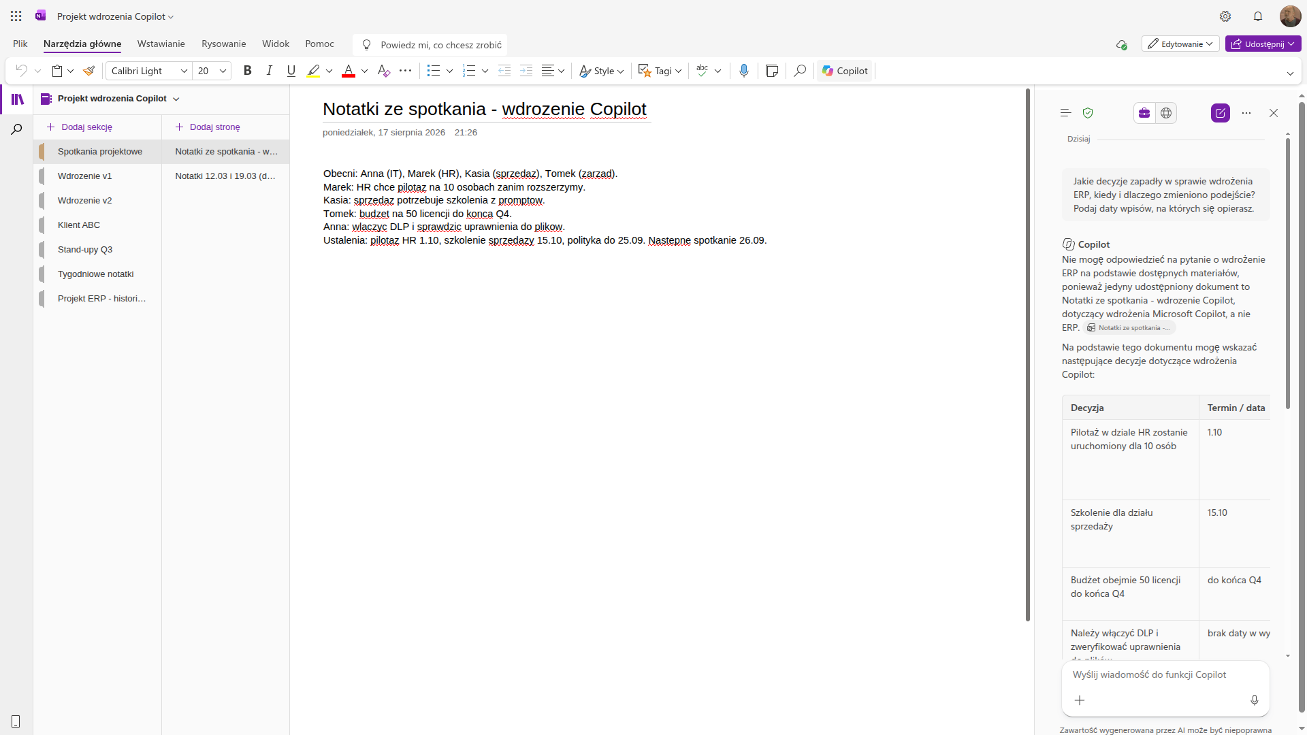Click Dodaj stronę
This screenshot has height=735, width=1307.
click(x=208, y=127)
